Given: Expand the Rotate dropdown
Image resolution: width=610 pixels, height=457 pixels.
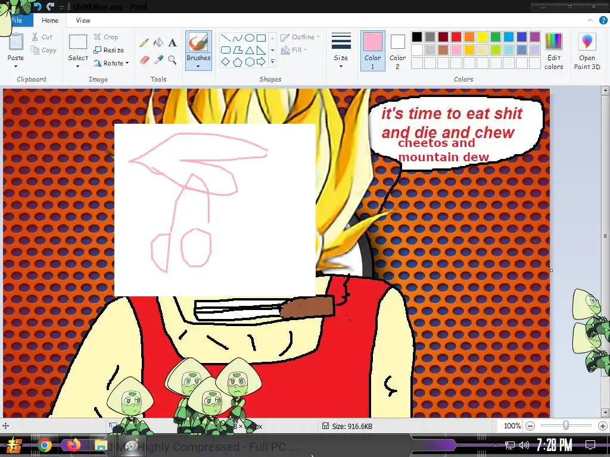Looking at the screenshot, I should coord(127,63).
